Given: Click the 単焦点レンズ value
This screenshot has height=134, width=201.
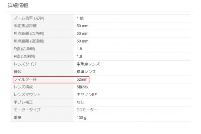Looking at the screenshot, I should (88, 64).
